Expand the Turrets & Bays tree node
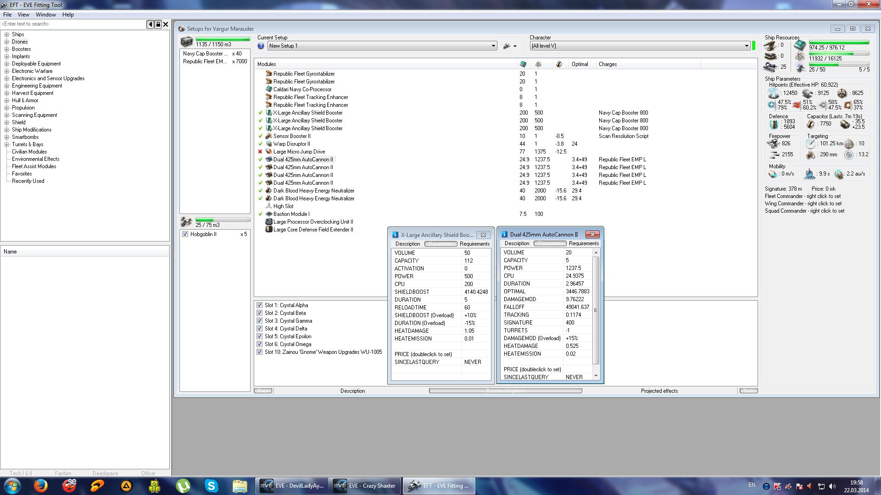This screenshot has height=495, width=881. 7,144
